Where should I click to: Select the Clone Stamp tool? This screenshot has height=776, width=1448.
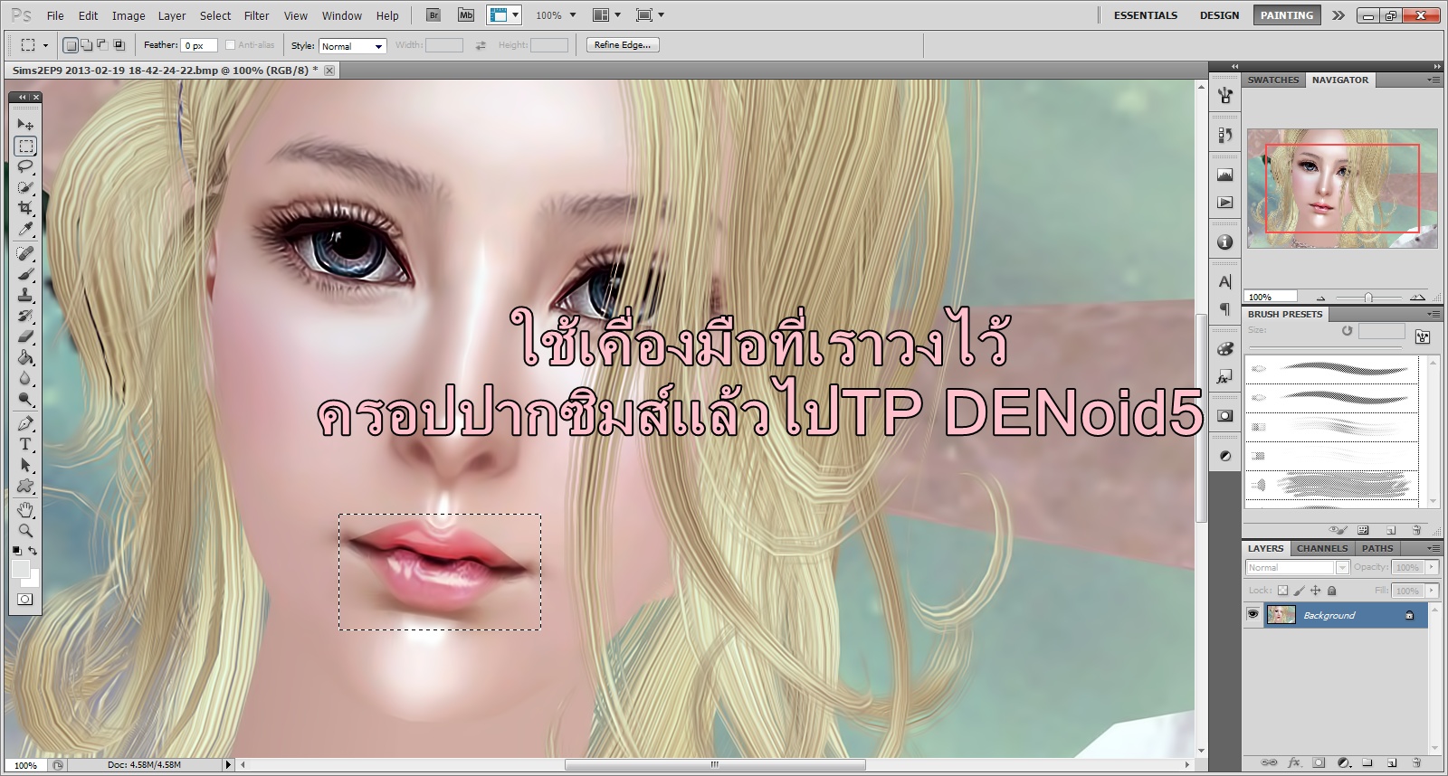click(25, 295)
